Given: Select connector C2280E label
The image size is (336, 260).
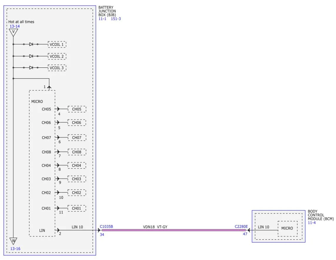Looking at the screenshot, I should coord(241,226).
